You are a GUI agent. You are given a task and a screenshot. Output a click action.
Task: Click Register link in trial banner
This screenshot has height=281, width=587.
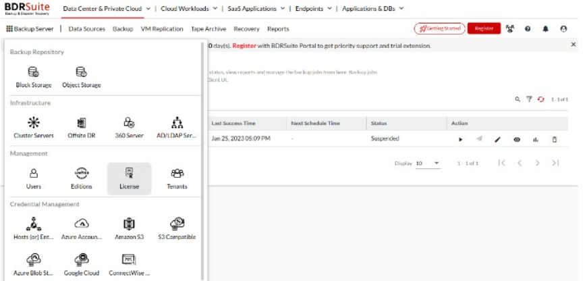244,46
